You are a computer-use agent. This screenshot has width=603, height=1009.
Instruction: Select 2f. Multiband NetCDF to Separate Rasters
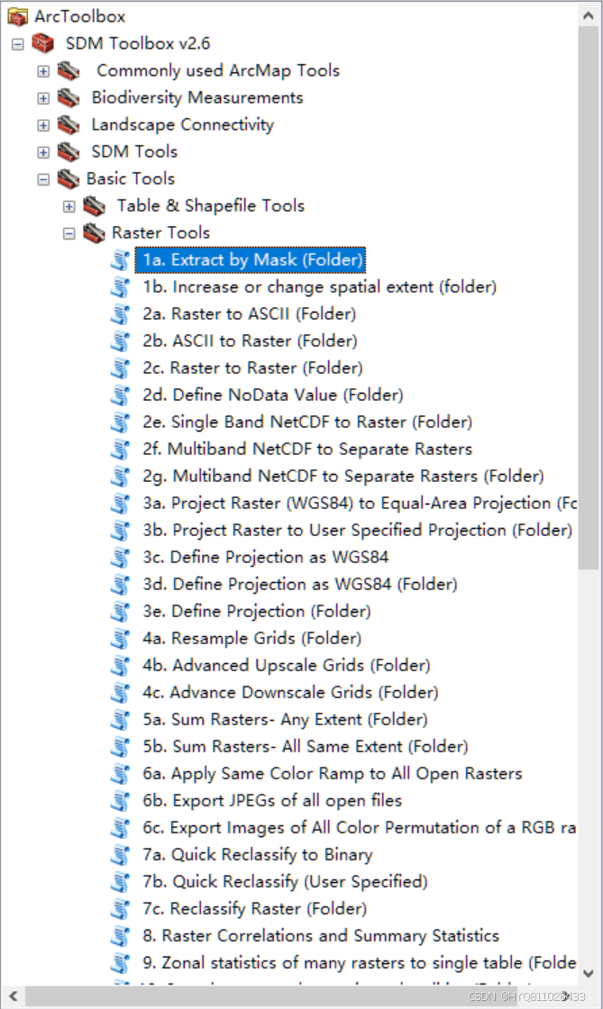pos(307,450)
